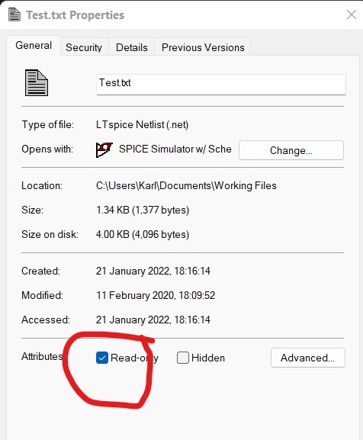363x440 pixels.
Task: Click the Read-only checkbox label
Action: tap(134, 358)
